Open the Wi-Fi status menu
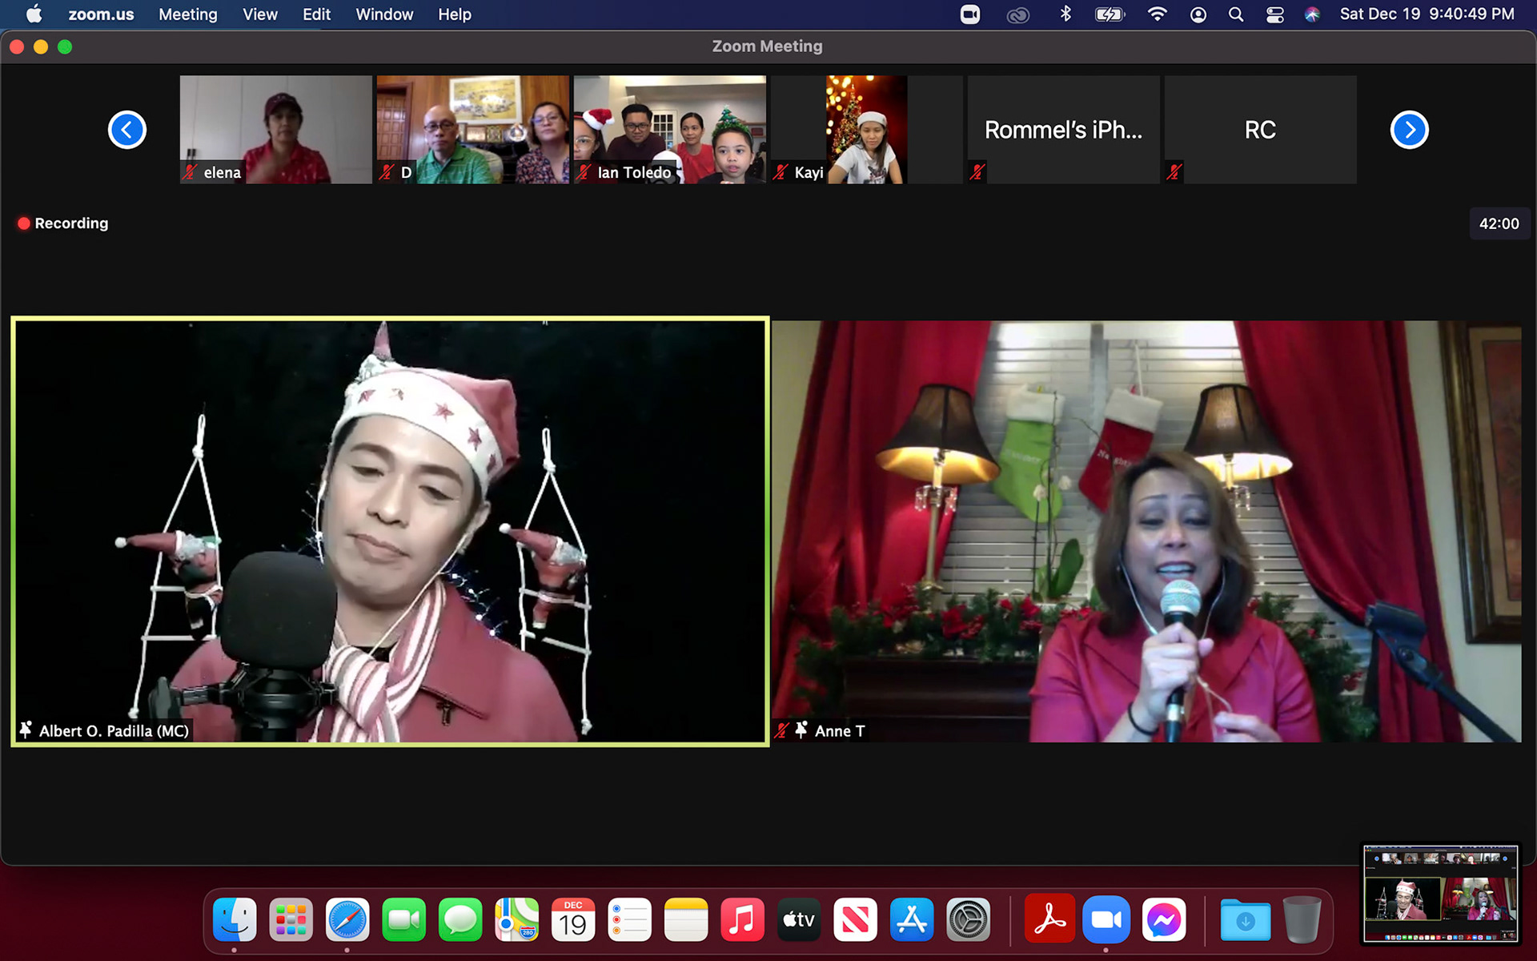 (x=1157, y=14)
